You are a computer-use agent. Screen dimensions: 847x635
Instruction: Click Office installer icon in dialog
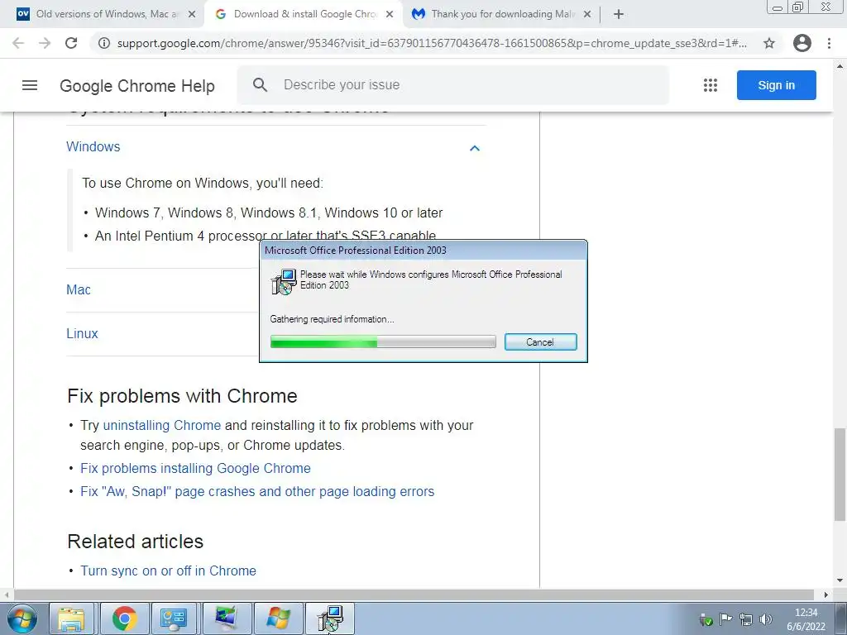click(284, 281)
